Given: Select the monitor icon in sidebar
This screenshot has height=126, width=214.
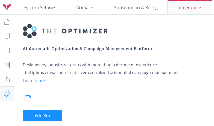Looking at the screenshot, I should [7, 36].
